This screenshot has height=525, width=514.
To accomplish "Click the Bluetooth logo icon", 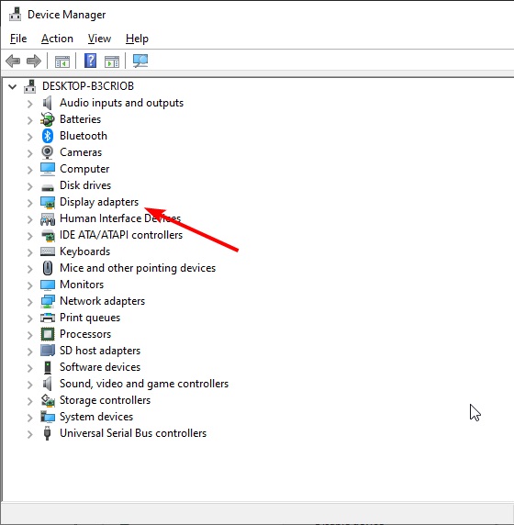I will 48,136.
